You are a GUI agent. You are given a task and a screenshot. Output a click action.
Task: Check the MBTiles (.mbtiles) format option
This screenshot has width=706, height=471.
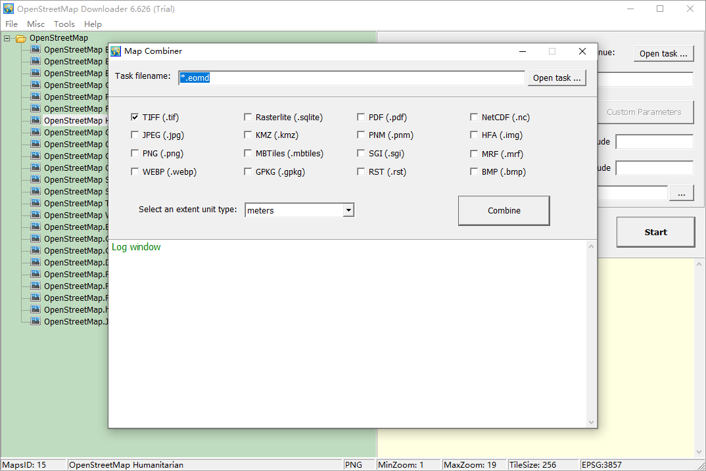coord(248,153)
